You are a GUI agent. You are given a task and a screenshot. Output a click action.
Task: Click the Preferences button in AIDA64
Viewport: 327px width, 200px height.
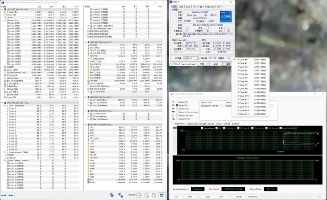click(253, 196)
